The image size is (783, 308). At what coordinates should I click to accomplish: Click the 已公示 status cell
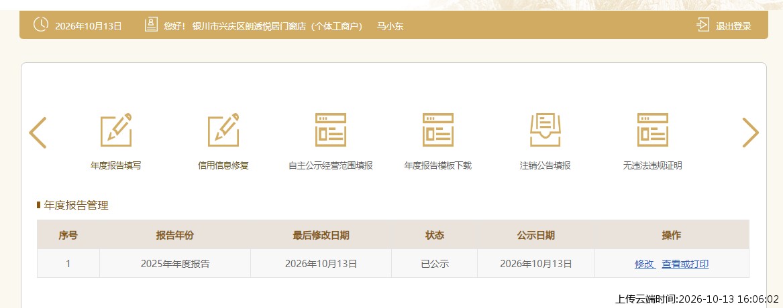[x=435, y=264]
